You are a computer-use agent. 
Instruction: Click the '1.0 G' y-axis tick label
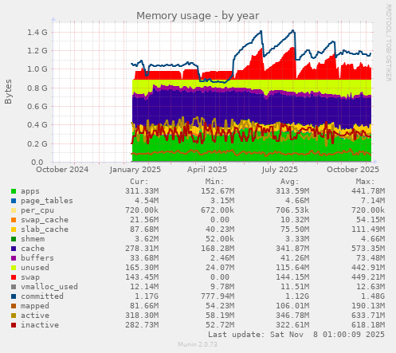[37, 69]
